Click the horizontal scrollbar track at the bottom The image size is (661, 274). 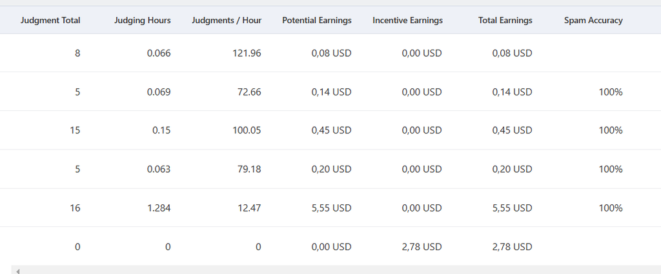coord(337,269)
